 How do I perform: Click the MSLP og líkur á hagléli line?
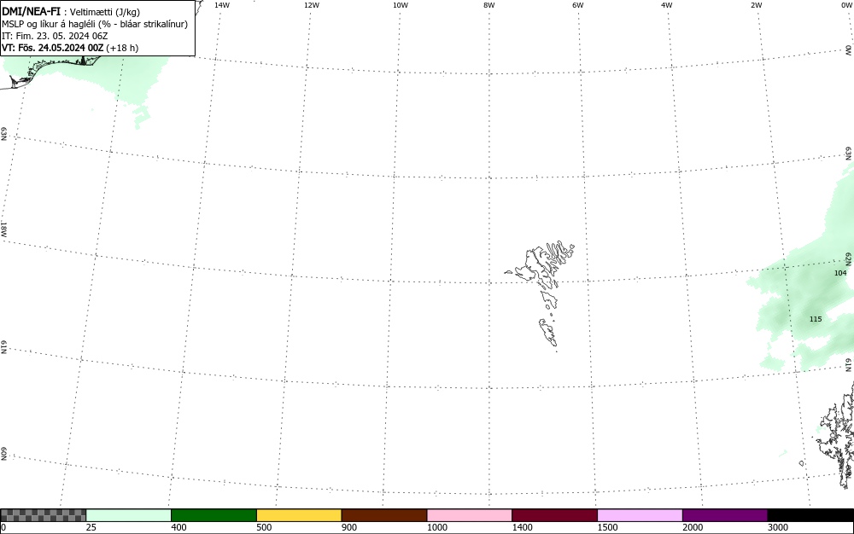click(x=95, y=24)
